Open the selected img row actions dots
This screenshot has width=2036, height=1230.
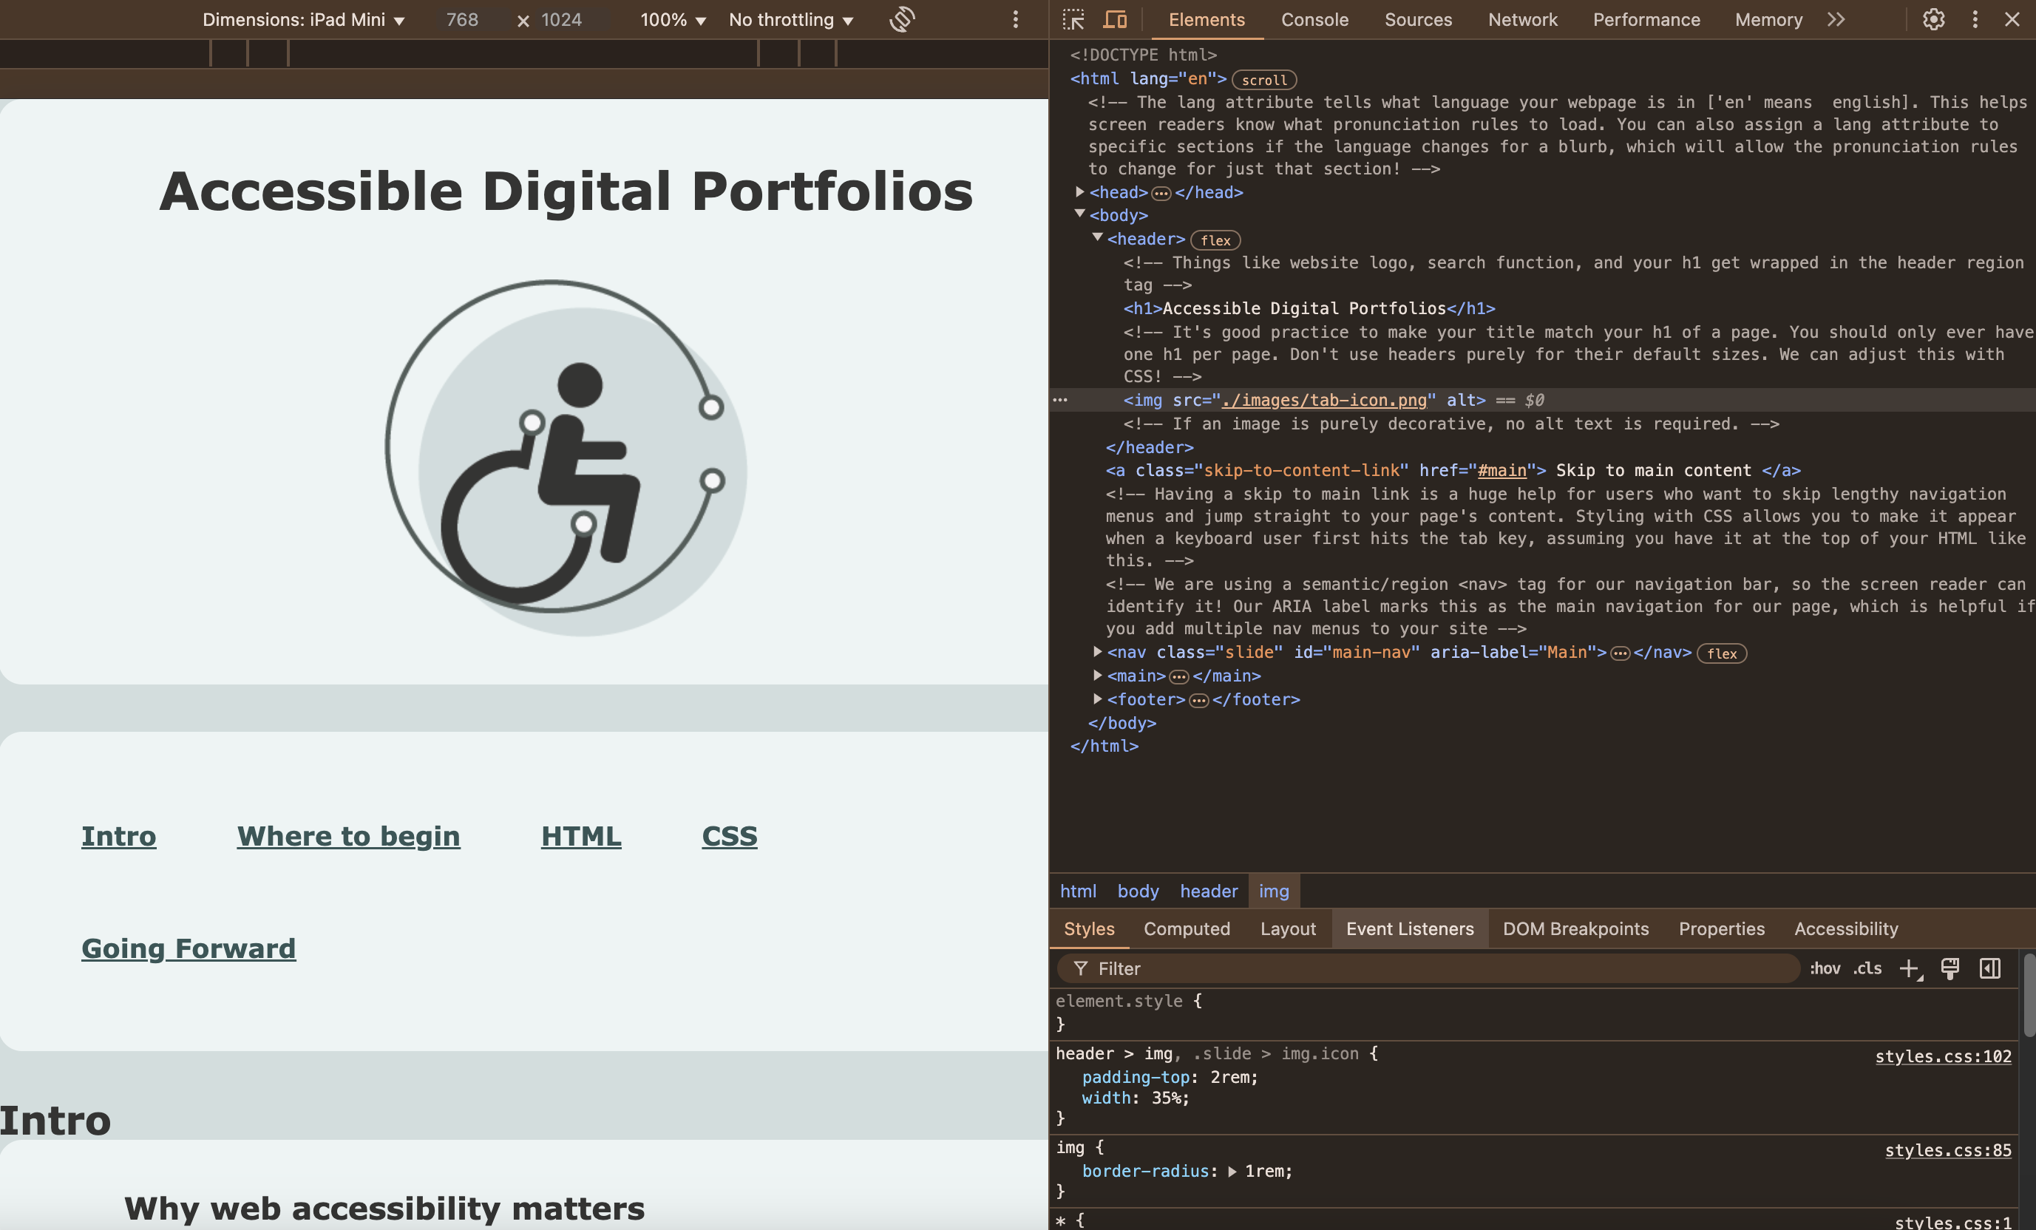1060,400
